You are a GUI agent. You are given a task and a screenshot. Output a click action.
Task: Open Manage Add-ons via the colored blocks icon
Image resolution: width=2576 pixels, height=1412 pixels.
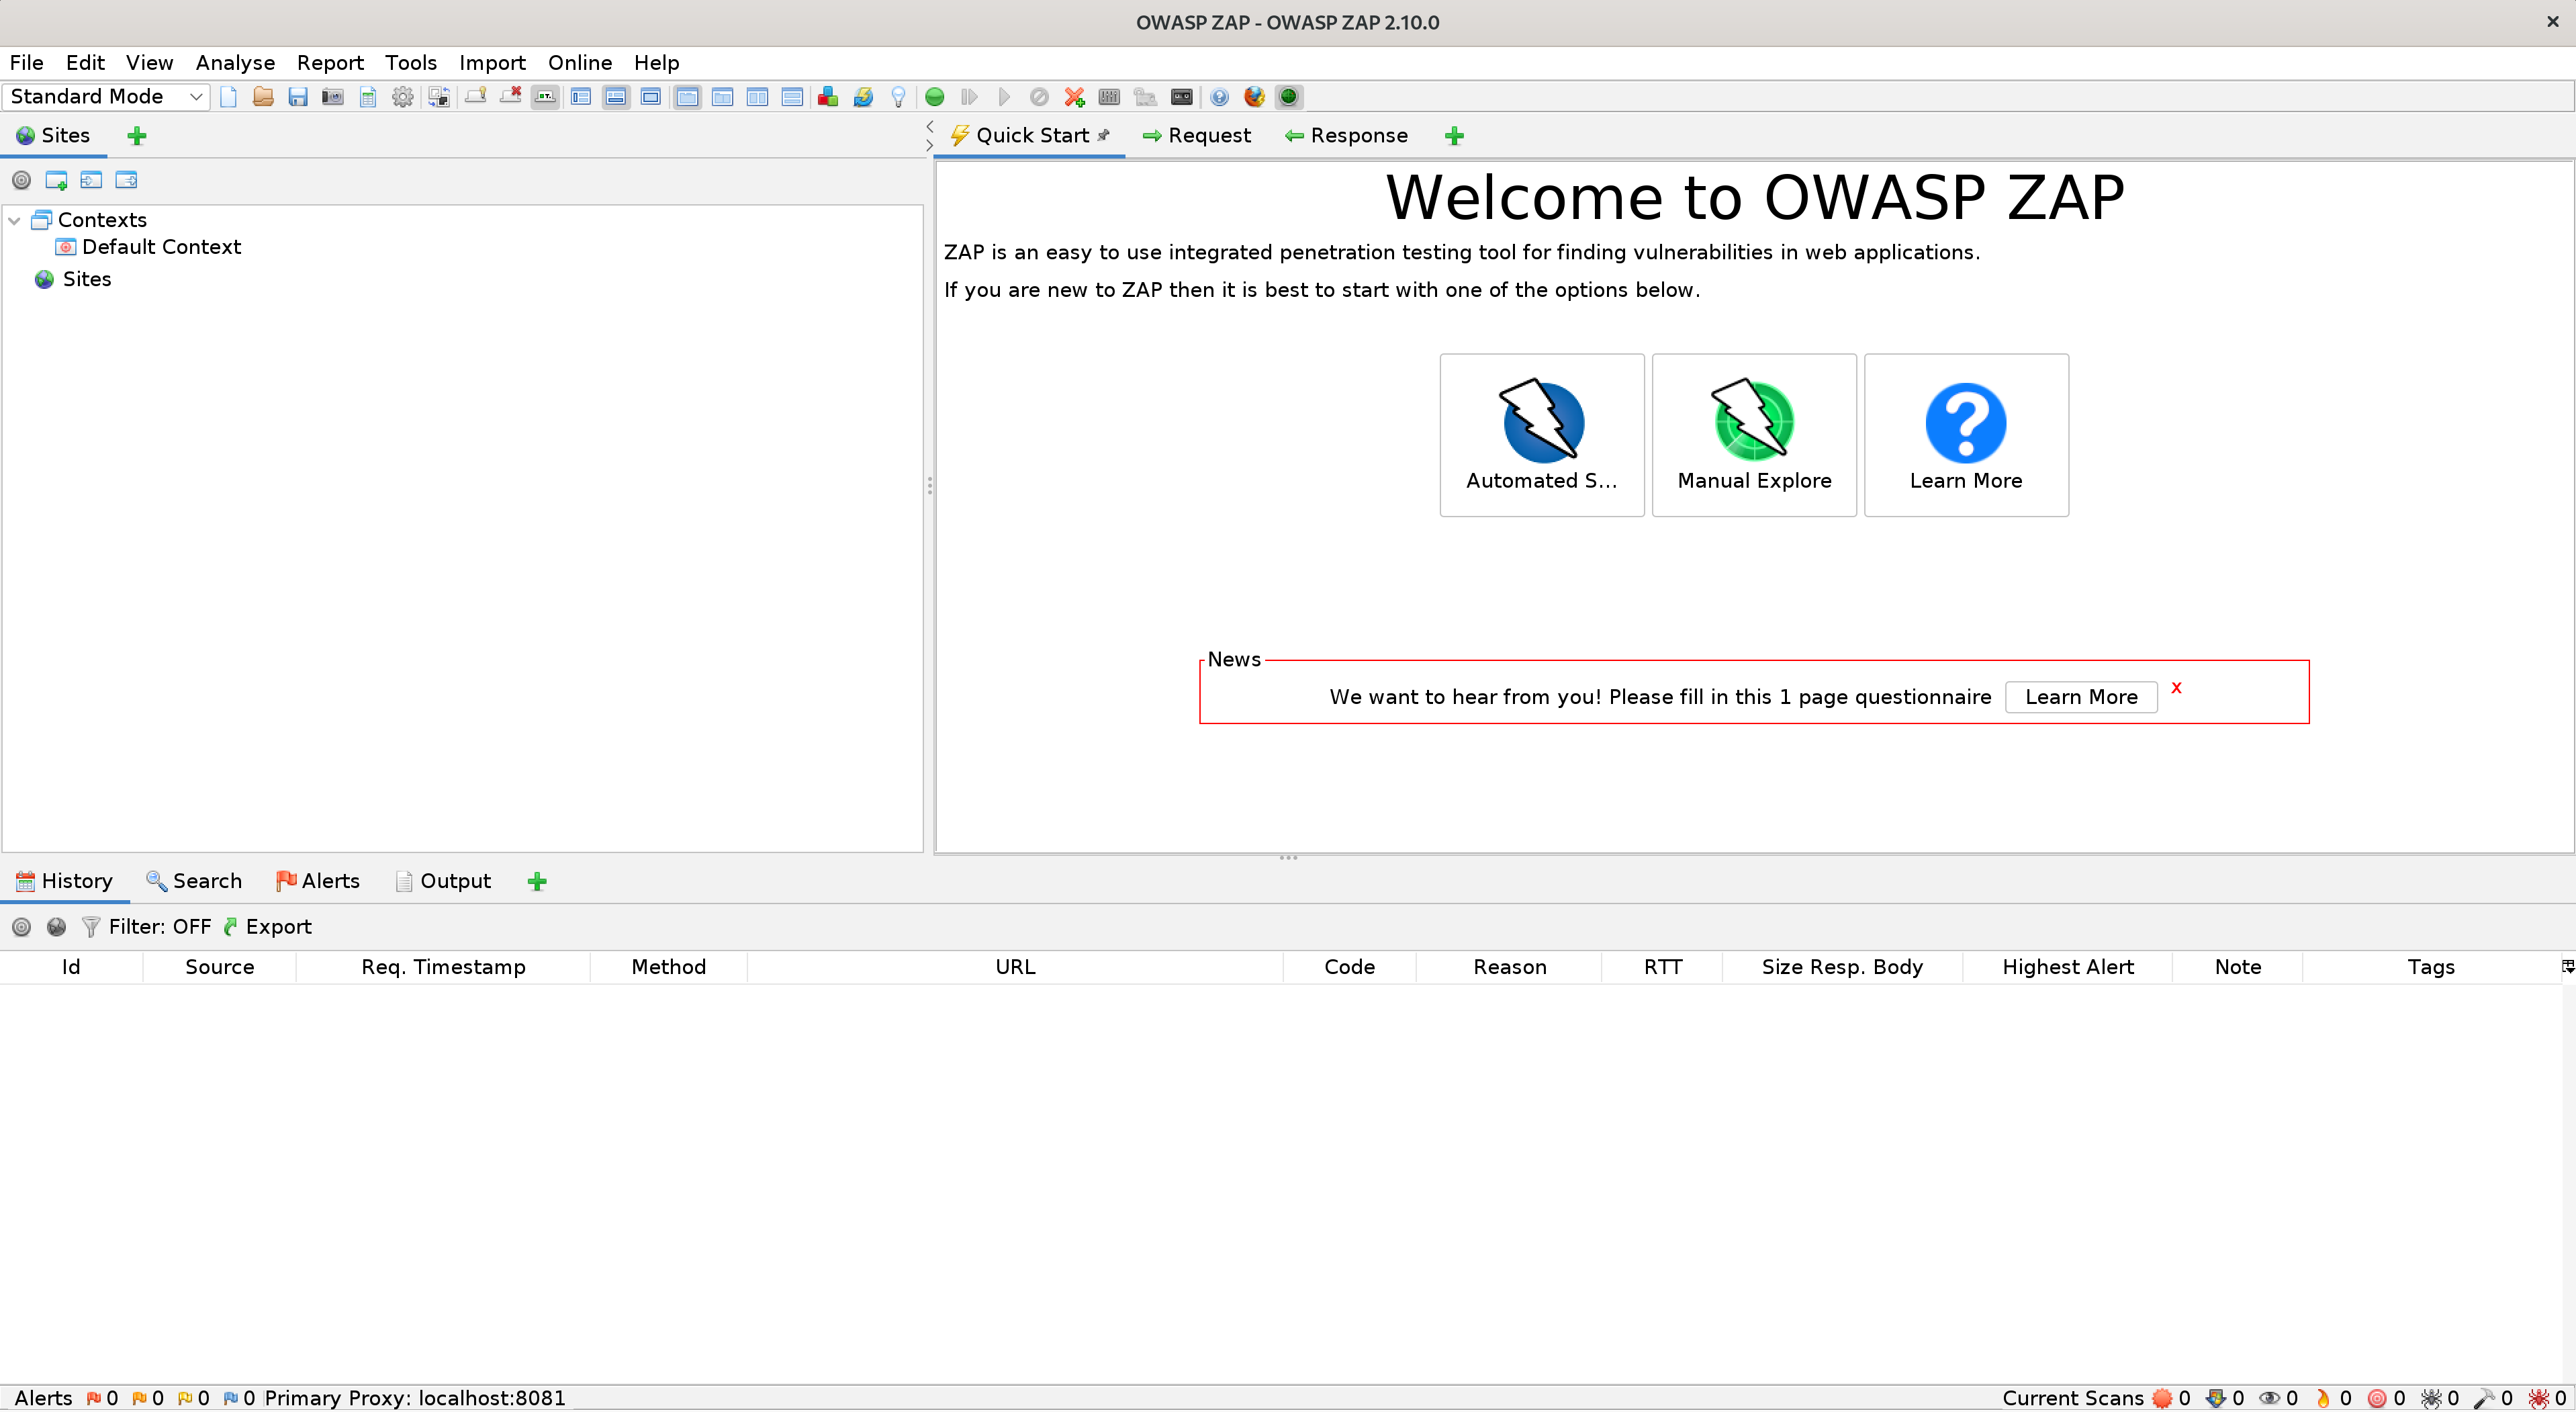coord(828,97)
